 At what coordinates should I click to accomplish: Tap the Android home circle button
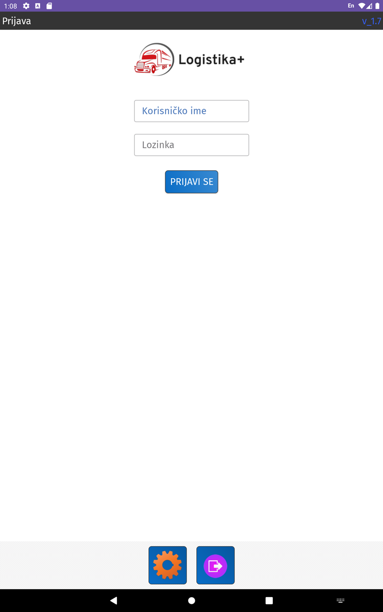[191, 601]
